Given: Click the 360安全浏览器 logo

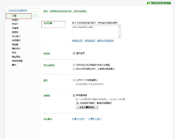Looking at the screenshot, I should pyautogui.click(x=159, y=3).
